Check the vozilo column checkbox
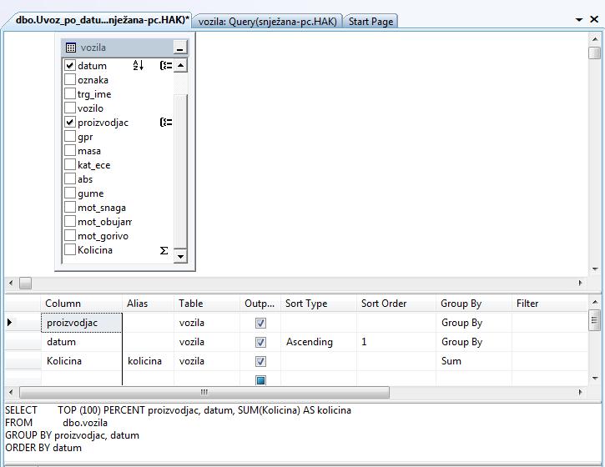 point(69,108)
